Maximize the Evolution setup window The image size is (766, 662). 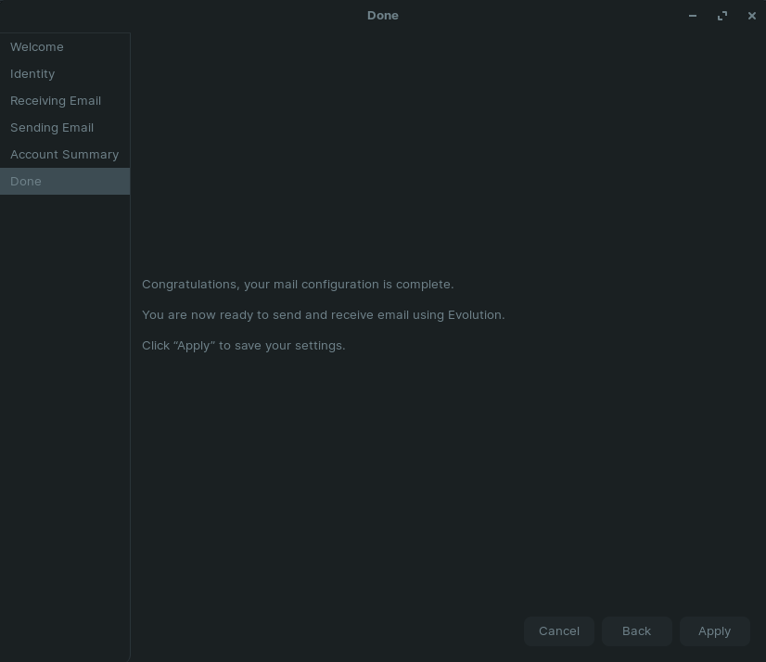pyautogui.click(x=722, y=16)
